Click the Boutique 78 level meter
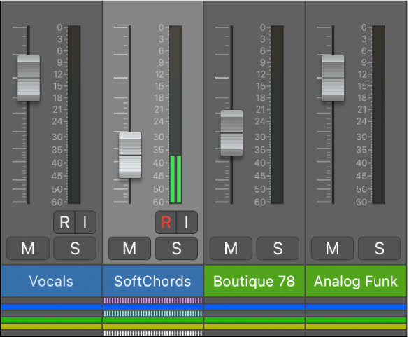 click(278, 114)
